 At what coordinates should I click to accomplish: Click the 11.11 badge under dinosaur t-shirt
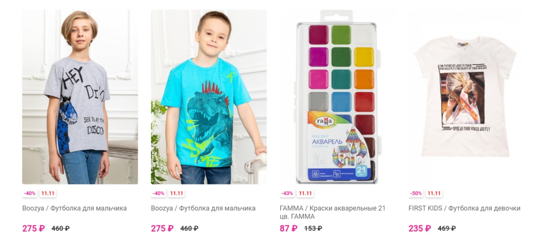(x=176, y=194)
